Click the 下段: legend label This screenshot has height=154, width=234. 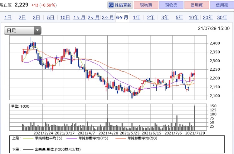pos(16,149)
